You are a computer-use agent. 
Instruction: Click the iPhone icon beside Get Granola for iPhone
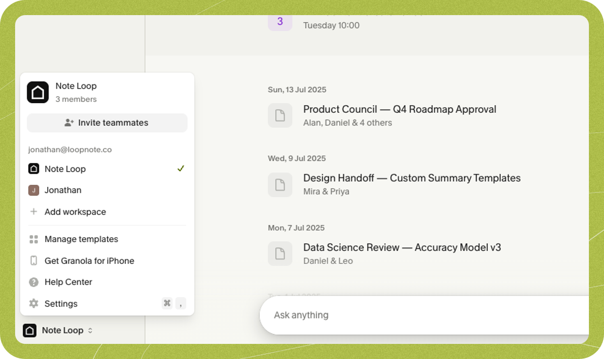point(34,260)
